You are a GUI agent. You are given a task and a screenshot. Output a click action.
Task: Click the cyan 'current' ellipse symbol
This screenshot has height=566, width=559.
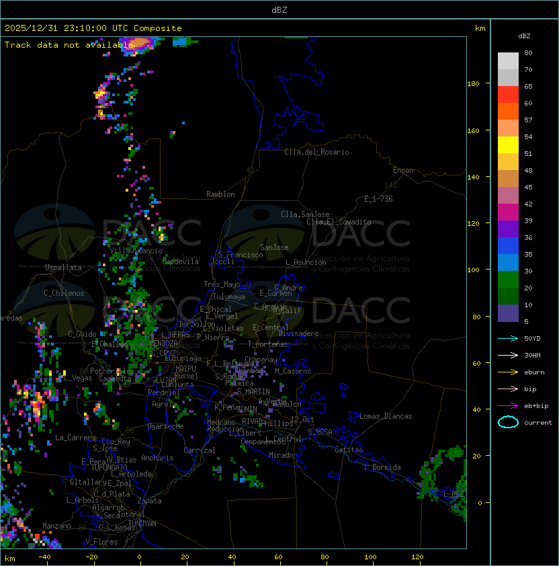[x=508, y=422]
